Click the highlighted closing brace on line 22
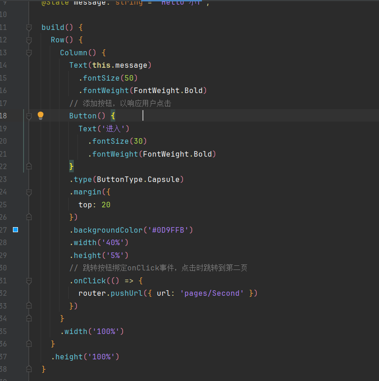379x381 pixels. [x=71, y=166]
